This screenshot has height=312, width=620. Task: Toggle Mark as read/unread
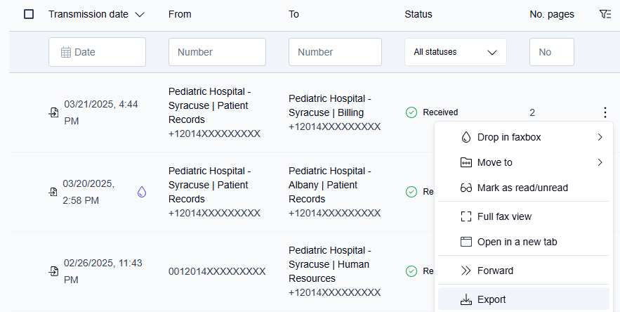[x=514, y=188]
